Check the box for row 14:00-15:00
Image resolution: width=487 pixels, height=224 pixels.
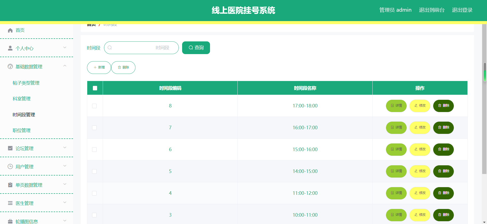pyautogui.click(x=94, y=171)
